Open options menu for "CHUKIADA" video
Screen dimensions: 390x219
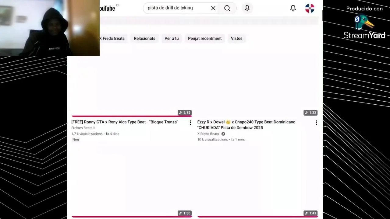pos(316,123)
